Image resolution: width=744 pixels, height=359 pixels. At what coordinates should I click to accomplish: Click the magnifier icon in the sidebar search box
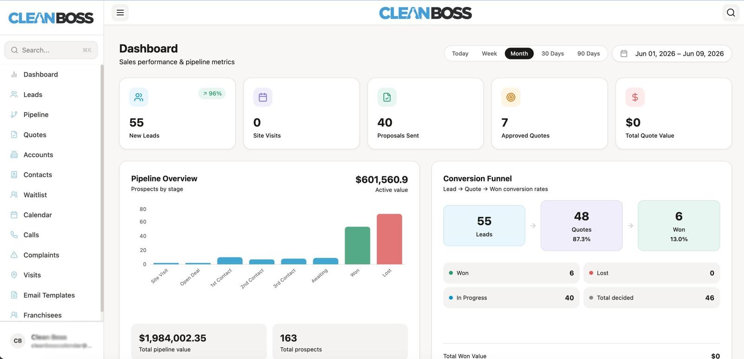point(14,50)
